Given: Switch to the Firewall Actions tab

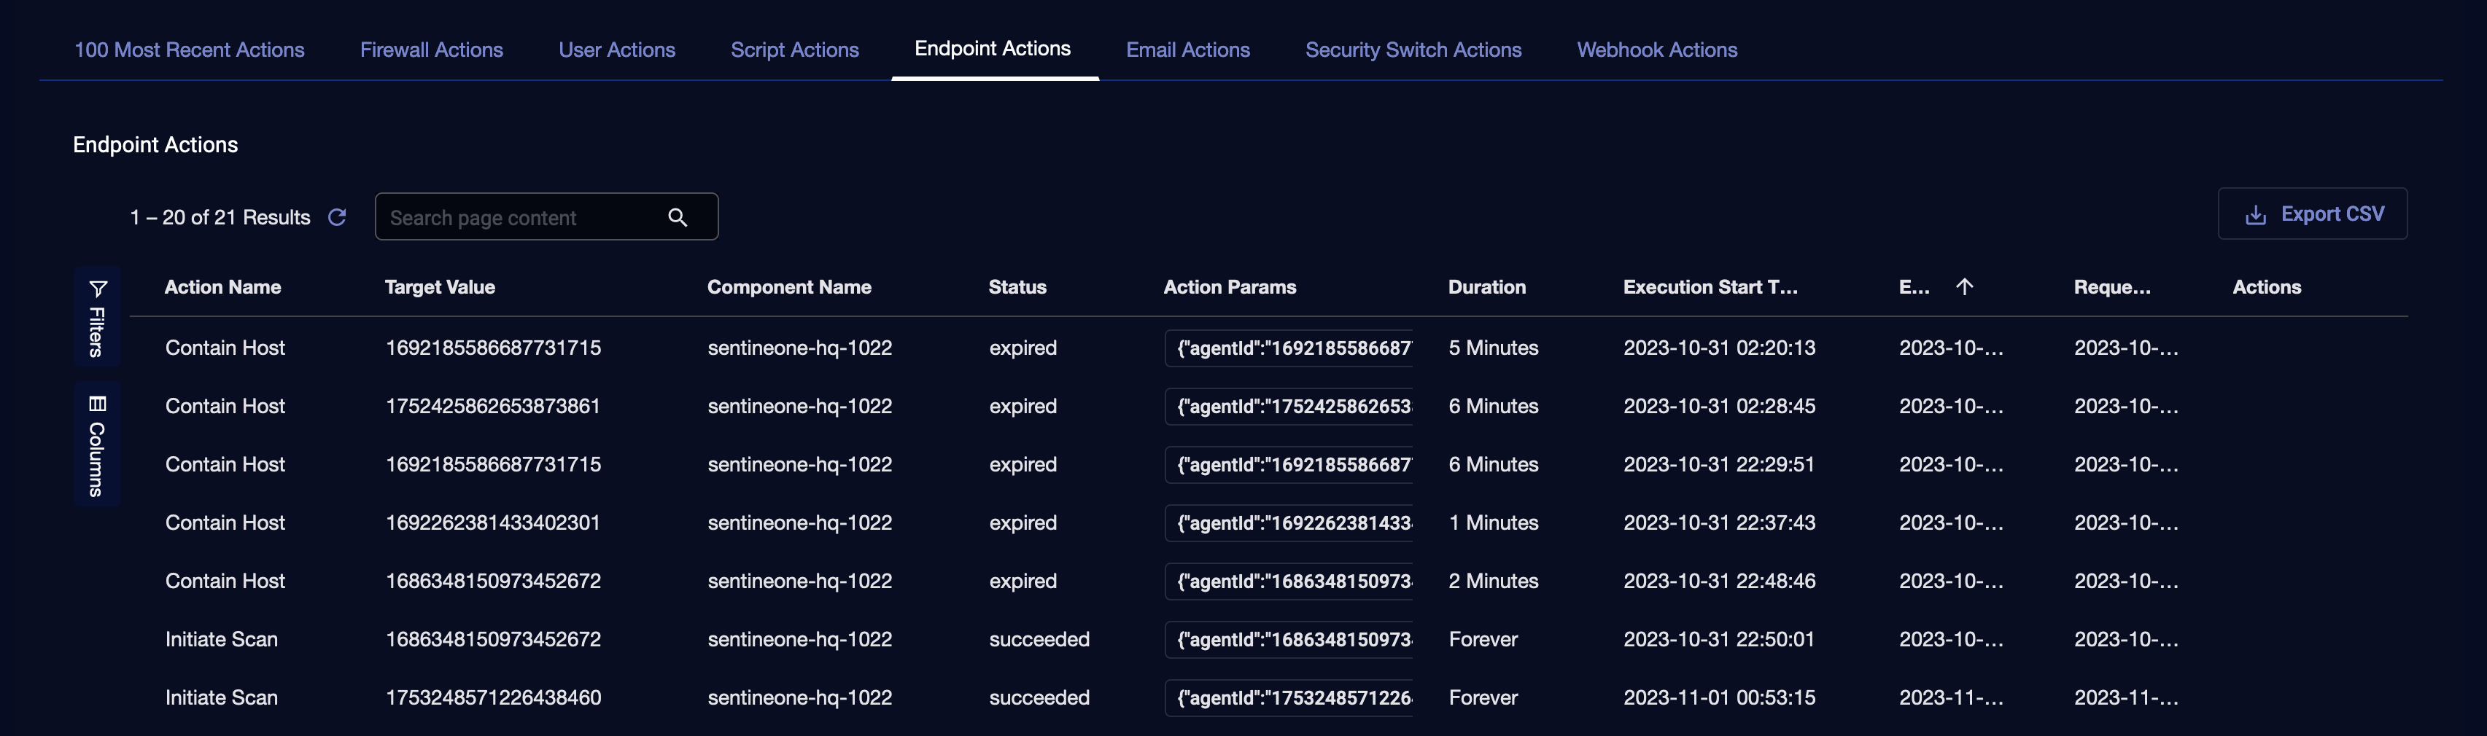Looking at the screenshot, I should (x=430, y=50).
